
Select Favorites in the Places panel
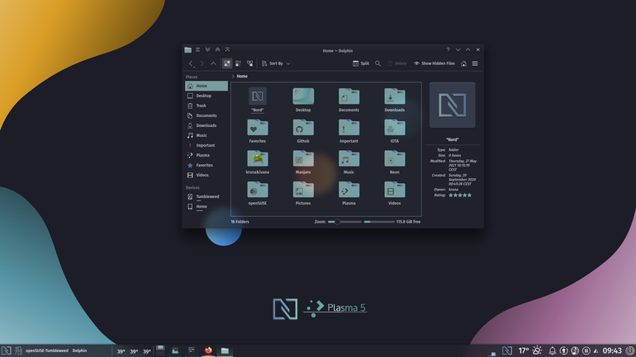coord(206,165)
